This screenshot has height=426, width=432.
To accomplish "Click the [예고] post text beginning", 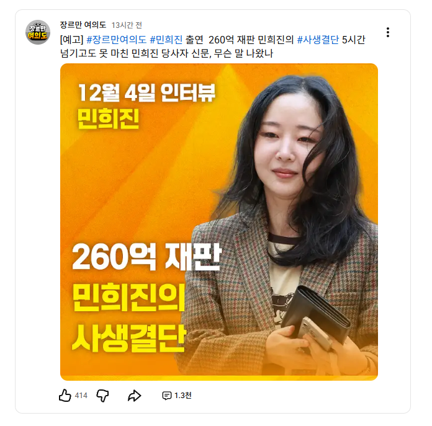I will (71, 40).
